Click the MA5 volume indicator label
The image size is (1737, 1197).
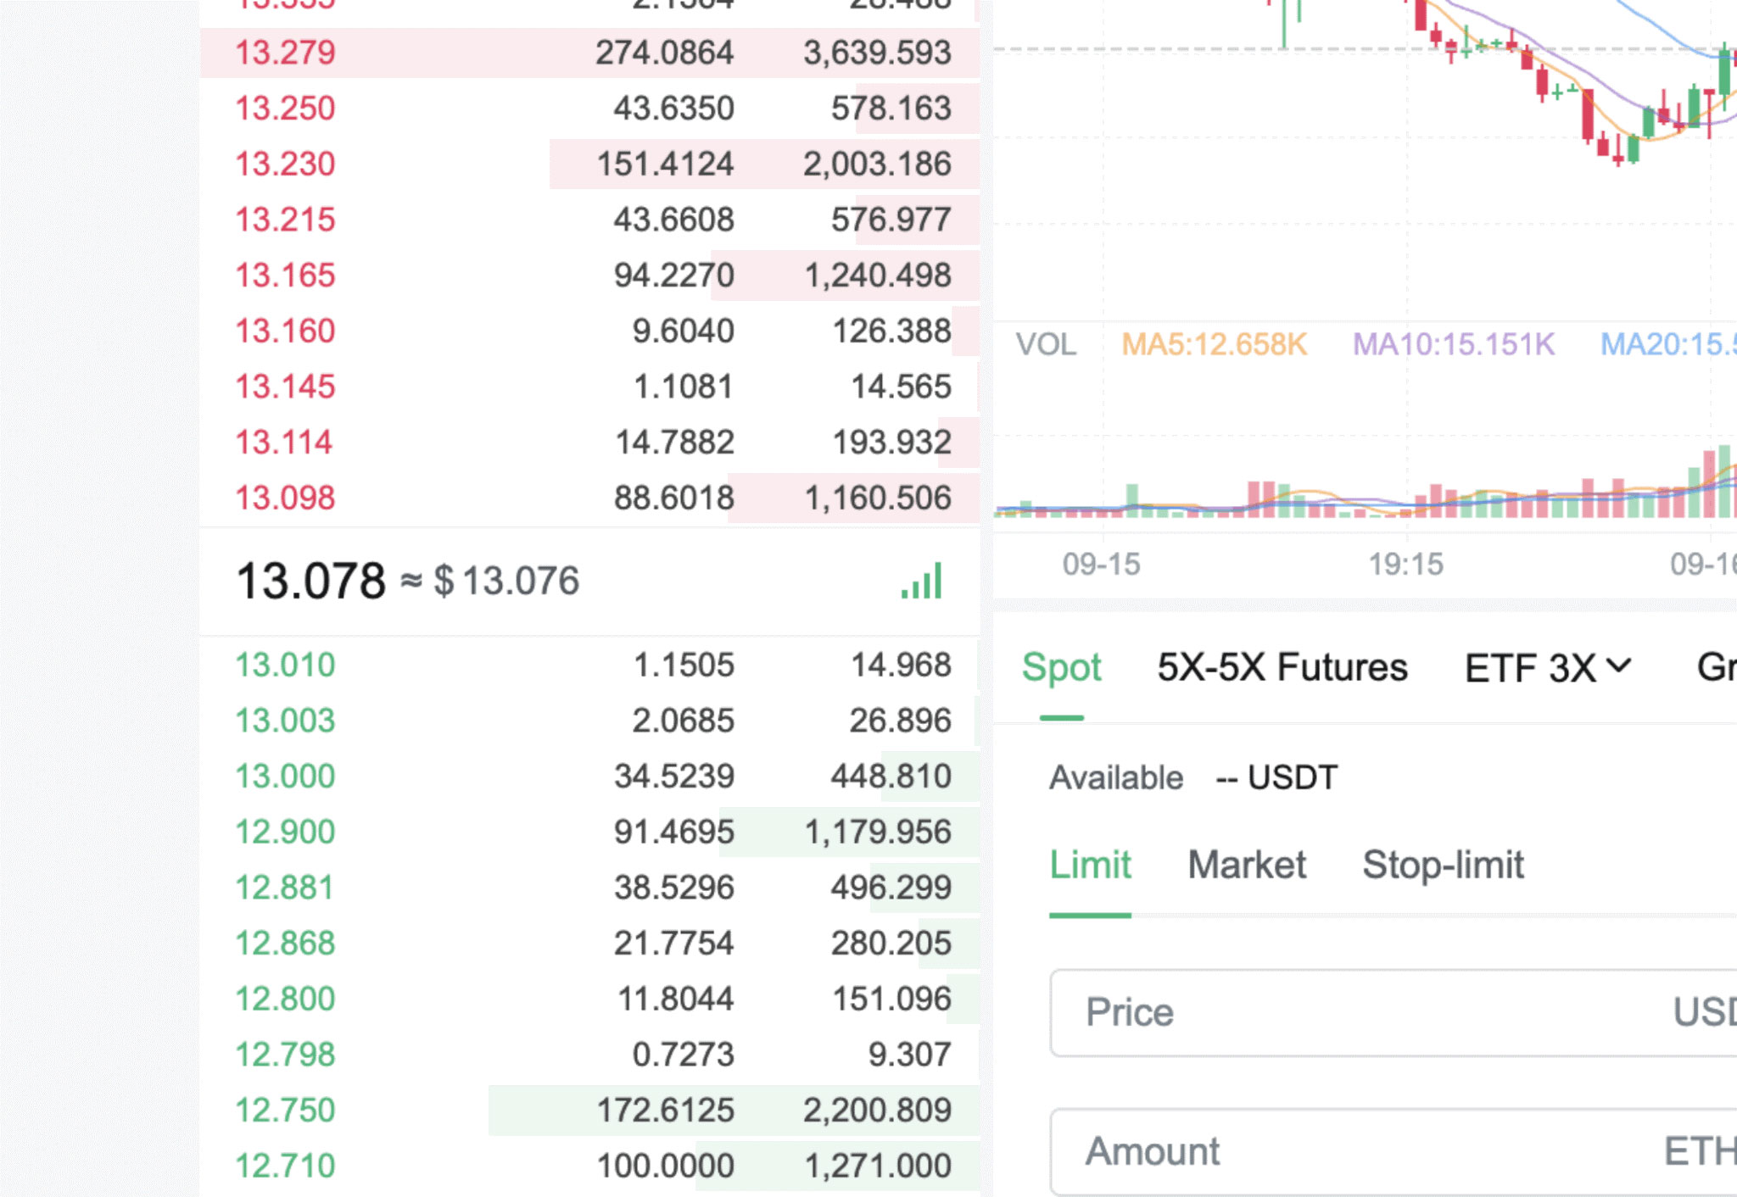[x=1214, y=344]
